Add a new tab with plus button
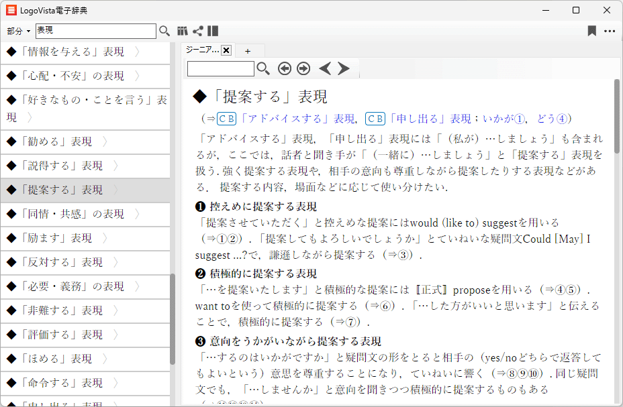Screen dimensions: 623x407 click(x=247, y=51)
